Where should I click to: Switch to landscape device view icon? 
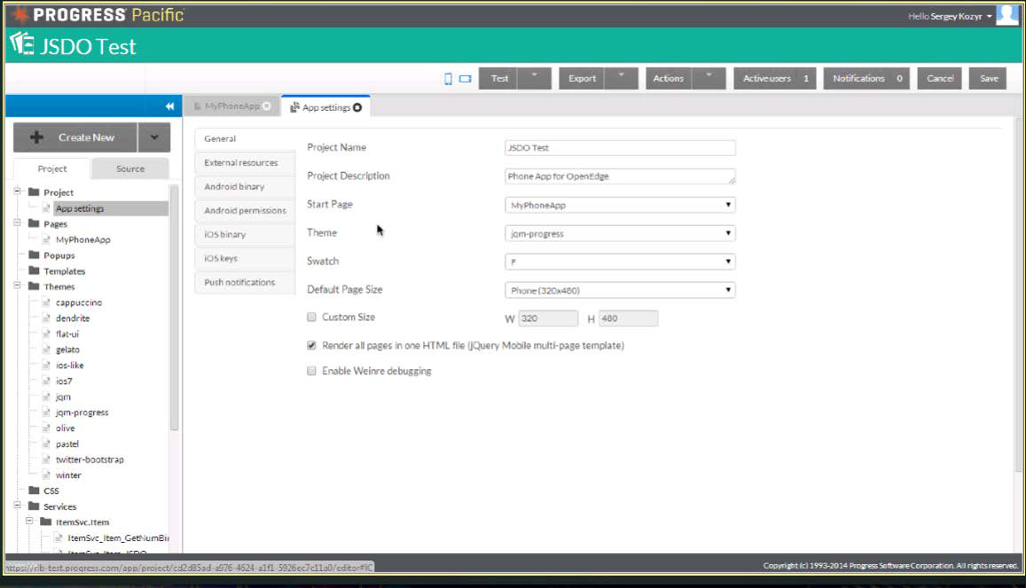(465, 79)
